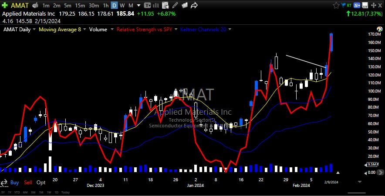Open the trade ticket cash-register icon

(35, 5)
